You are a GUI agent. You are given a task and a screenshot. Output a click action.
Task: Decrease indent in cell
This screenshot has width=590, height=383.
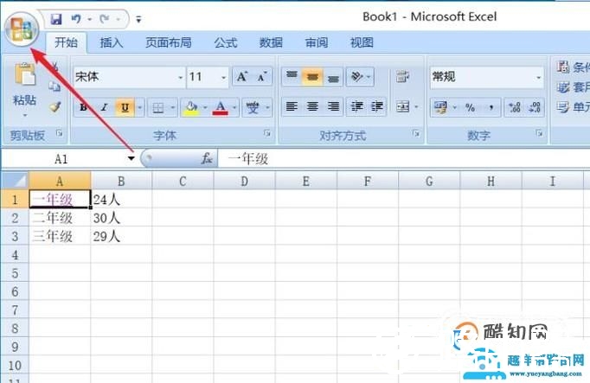(x=356, y=107)
